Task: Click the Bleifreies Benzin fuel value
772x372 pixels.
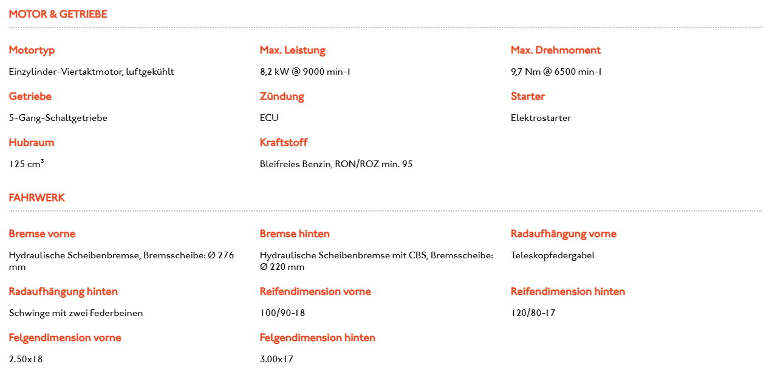Action: pyautogui.click(x=336, y=164)
